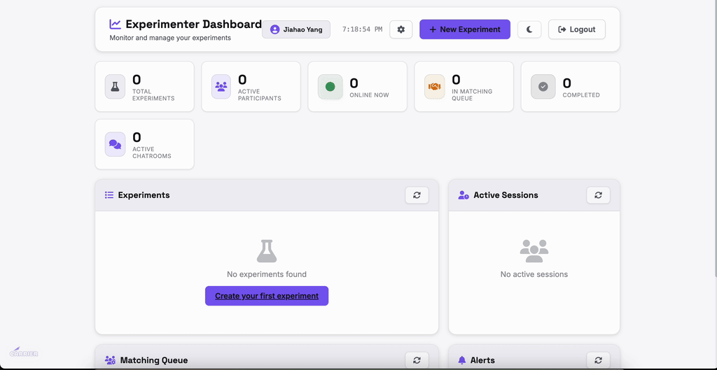Click the flask icon on Total Experiments card
717x370 pixels.
click(115, 87)
